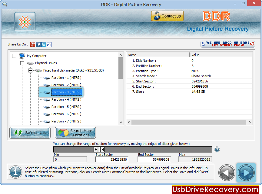Click 'Photo Search' value cell
This screenshot has width=262, height=194.
201,76
